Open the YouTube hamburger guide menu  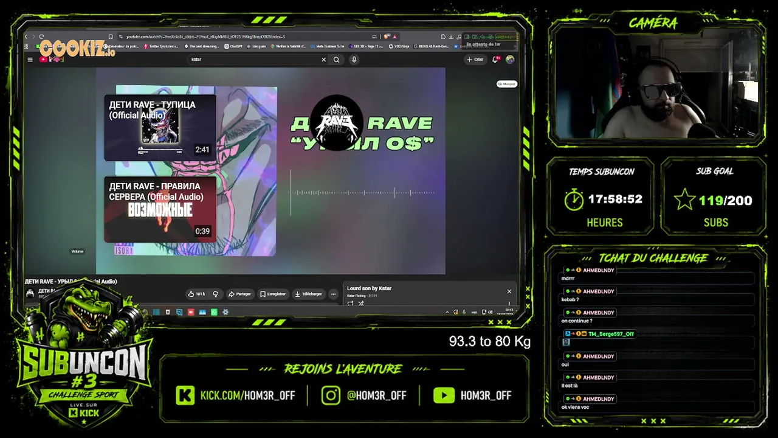(x=30, y=60)
